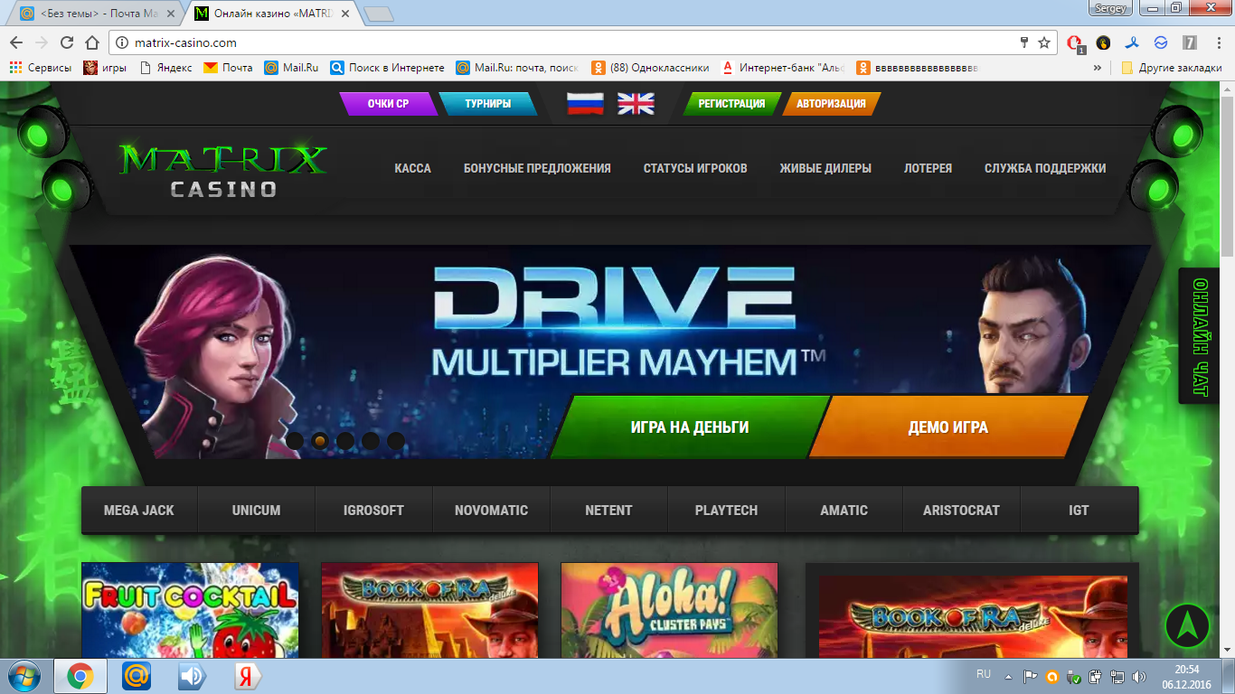
Task: Open the Mail.Ru agent taskbar icon
Action: pyautogui.click(x=137, y=676)
